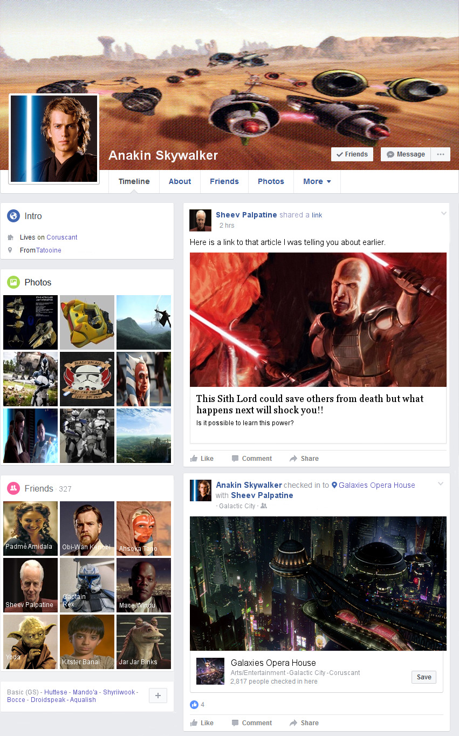The height and width of the screenshot is (736, 459).
Task: Click Comment on Sheev Palpatine's link post
Action: click(251, 459)
